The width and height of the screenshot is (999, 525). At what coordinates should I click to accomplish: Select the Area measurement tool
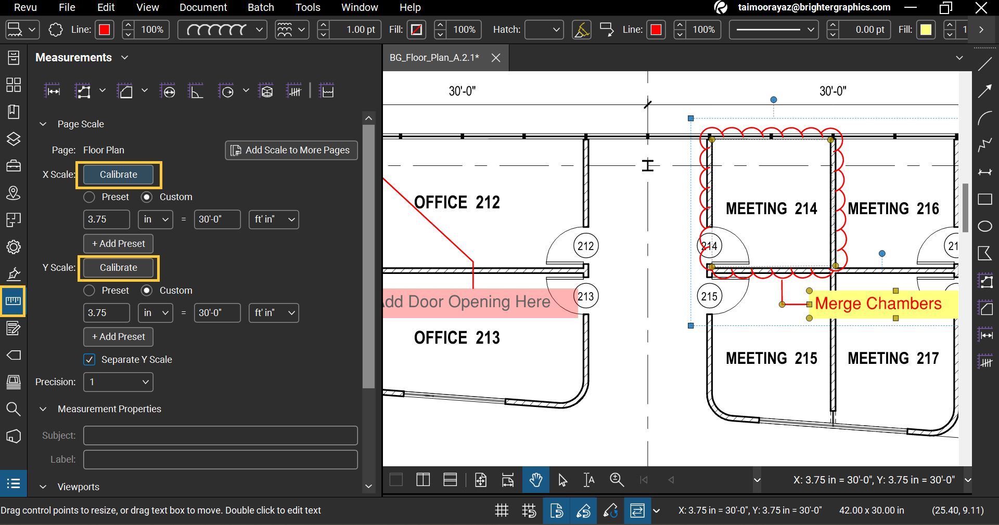click(125, 90)
